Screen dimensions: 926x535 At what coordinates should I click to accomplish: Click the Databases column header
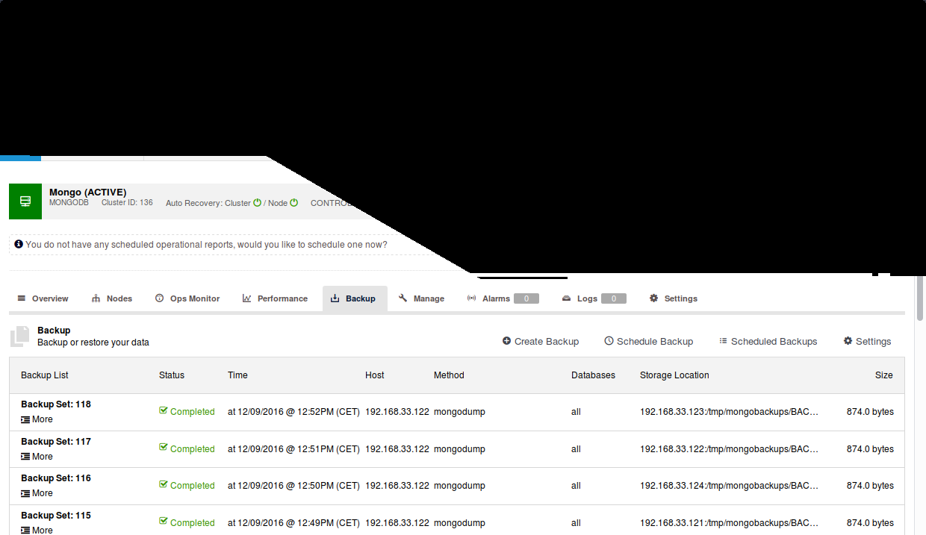click(593, 375)
